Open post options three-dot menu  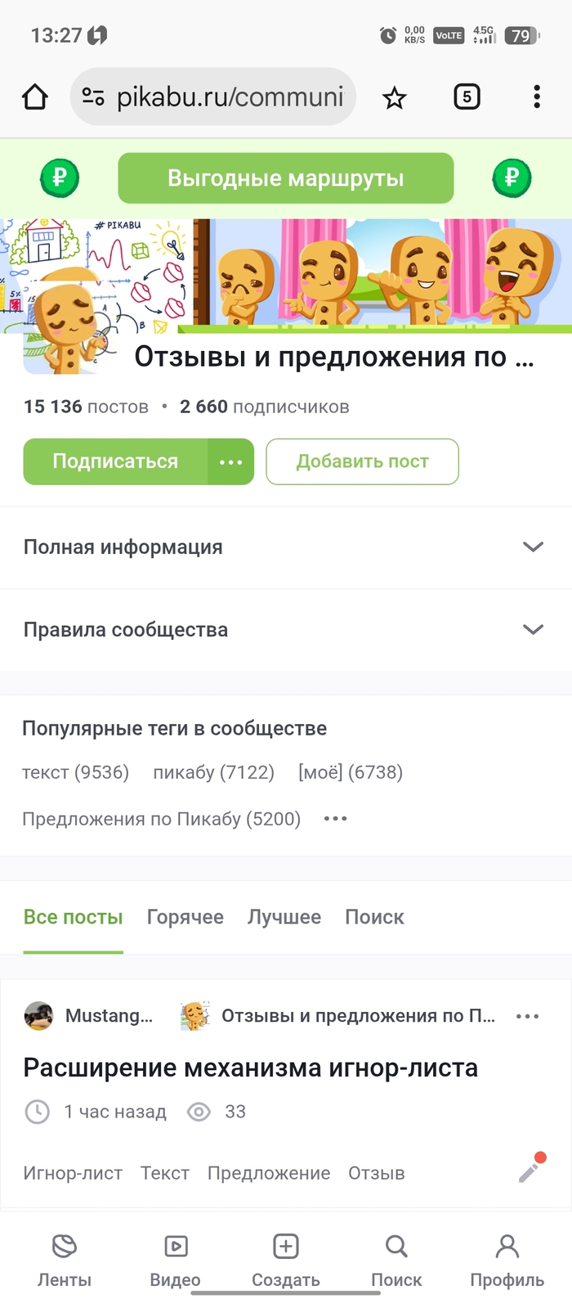[x=527, y=1016]
